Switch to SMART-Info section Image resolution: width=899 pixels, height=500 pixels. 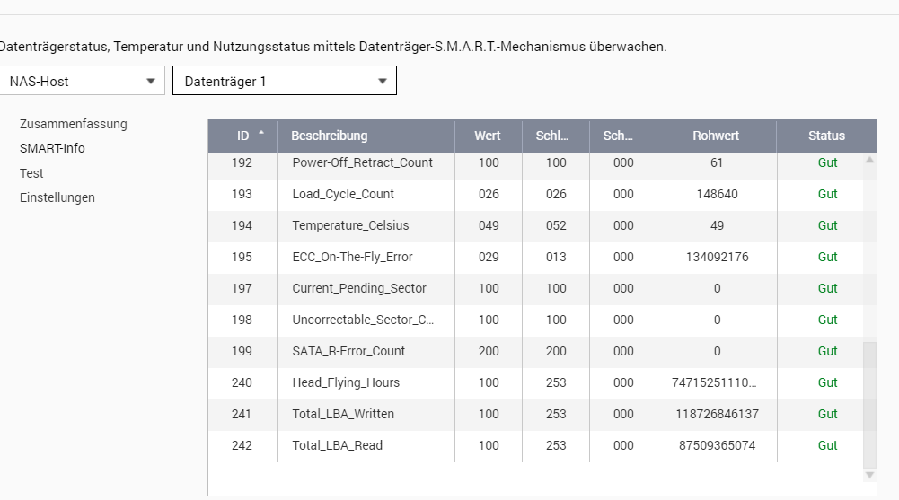coord(52,148)
